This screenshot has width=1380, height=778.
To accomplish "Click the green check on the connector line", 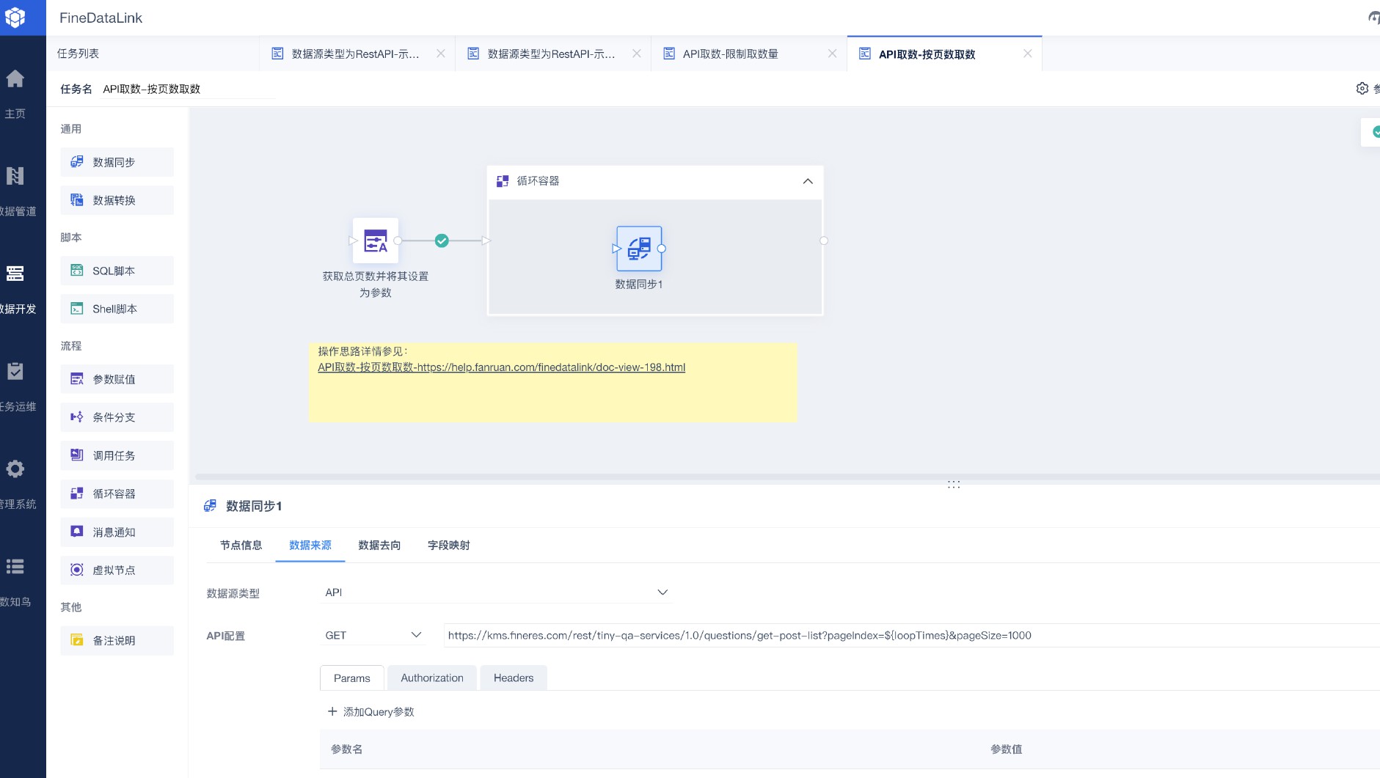I will (x=442, y=241).
